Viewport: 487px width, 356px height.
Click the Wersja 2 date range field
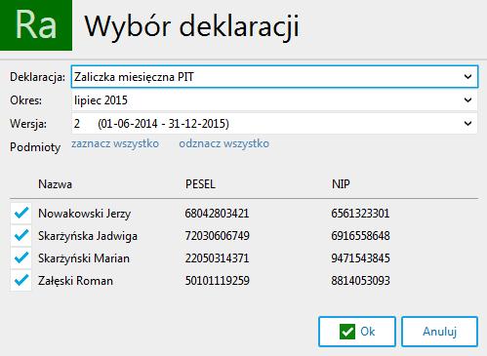[x=274, y=124]
